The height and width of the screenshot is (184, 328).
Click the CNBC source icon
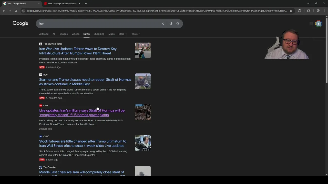tap(40, 136)
